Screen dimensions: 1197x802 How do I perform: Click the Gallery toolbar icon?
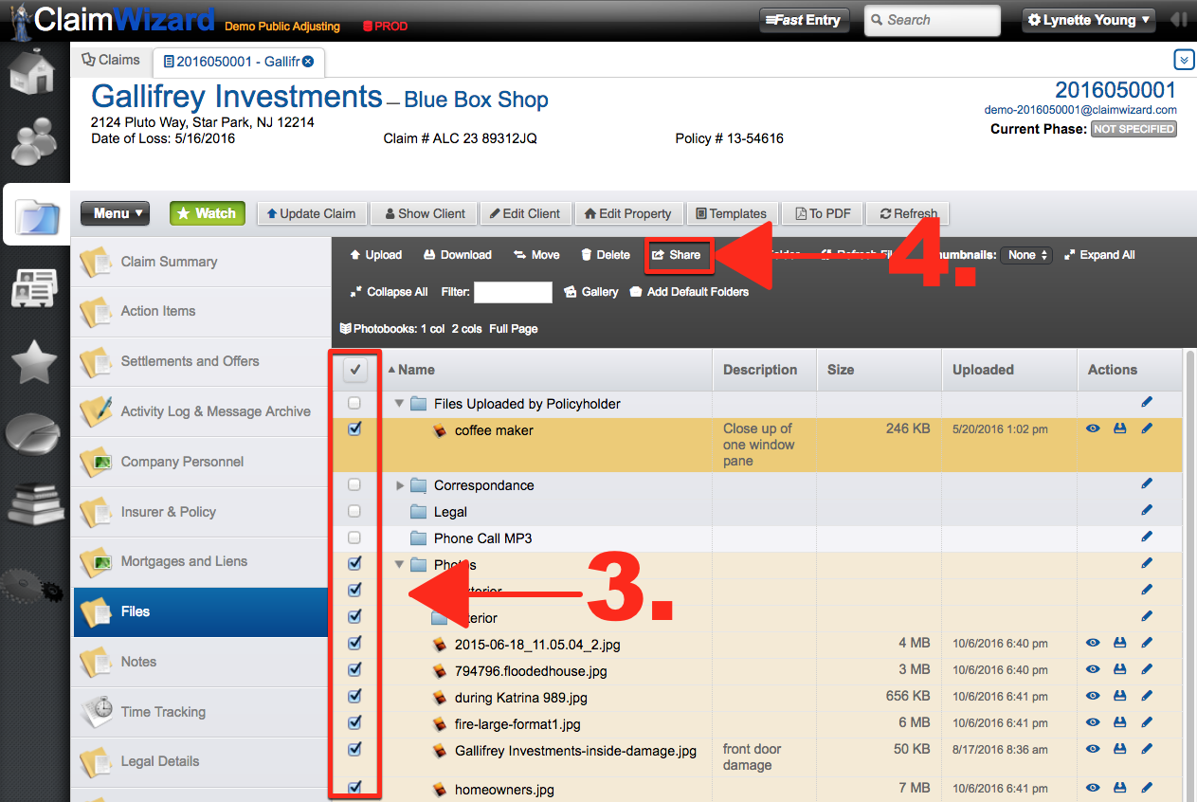pos(590,292)
